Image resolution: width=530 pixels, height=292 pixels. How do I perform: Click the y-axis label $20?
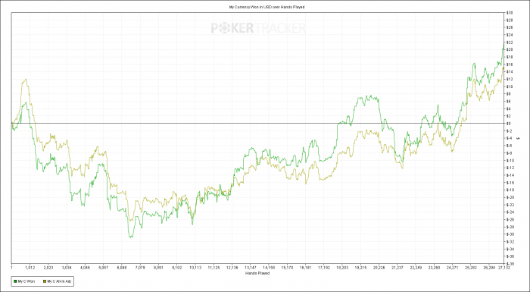[510, 50]
